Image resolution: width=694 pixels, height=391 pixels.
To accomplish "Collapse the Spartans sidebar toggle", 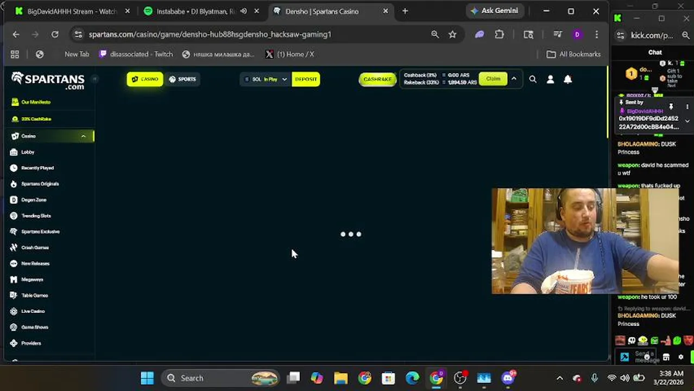I will [x=94, y=79].
